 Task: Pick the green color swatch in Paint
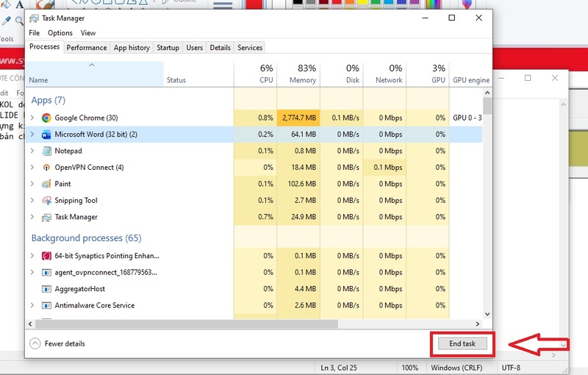(376, 2)
